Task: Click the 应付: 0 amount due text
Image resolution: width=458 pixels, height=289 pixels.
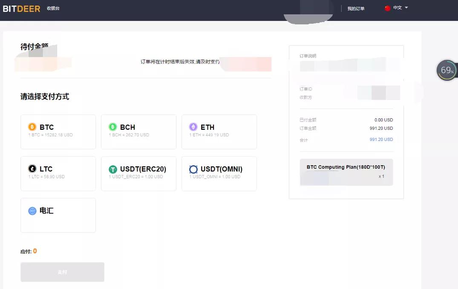Action: coord(29,252)
